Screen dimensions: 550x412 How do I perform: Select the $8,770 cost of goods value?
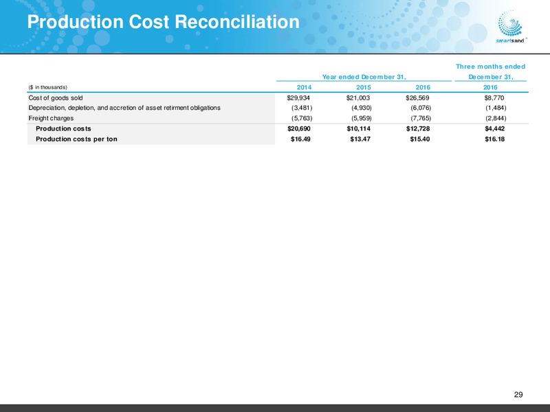(494, 98)
